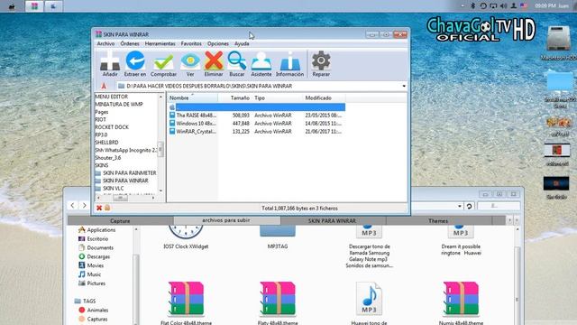Viewport: 577px width, 325px height.
Task: Switch to archivos para subir tab
Action: (x=226, y=220)
